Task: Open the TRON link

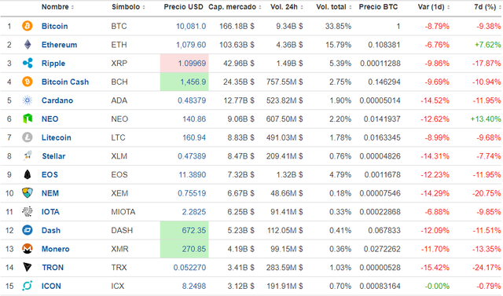Action: [53, 268]
